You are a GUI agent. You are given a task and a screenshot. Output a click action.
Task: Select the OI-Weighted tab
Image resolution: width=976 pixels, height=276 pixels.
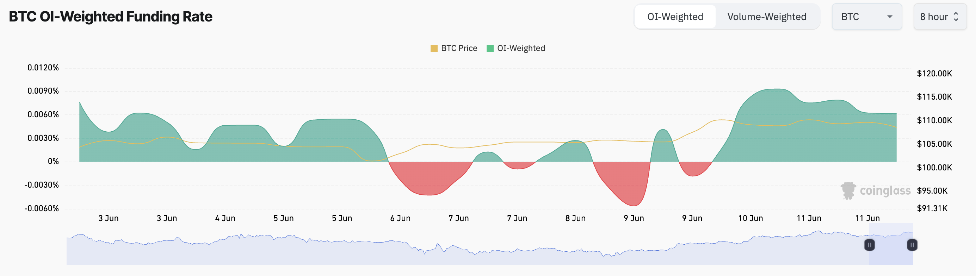674,17
